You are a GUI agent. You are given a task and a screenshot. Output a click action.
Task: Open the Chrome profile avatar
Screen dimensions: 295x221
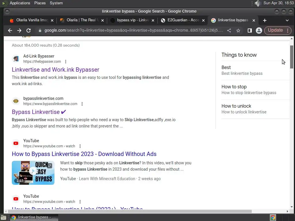tap(259, 31)
